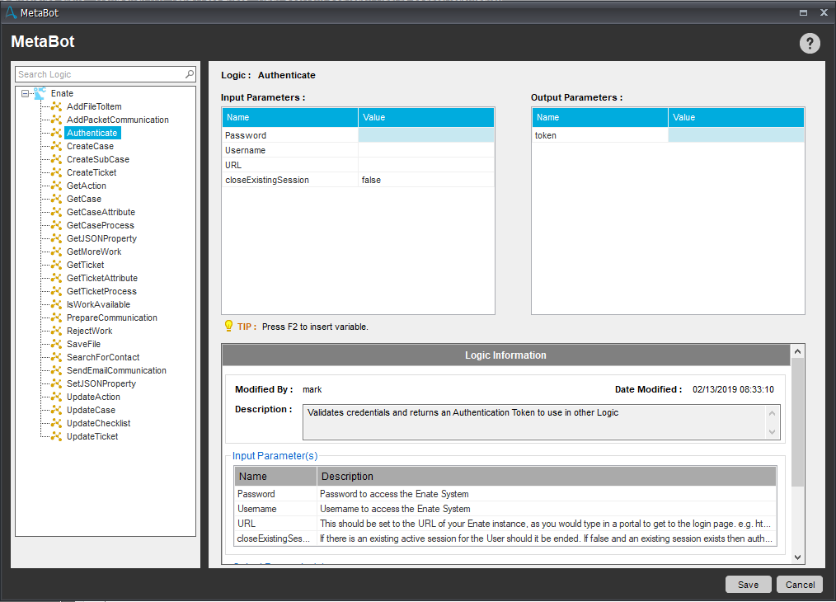Type in the Search Logic box
This screenshot has height=602, width=836.
[99, 74]
